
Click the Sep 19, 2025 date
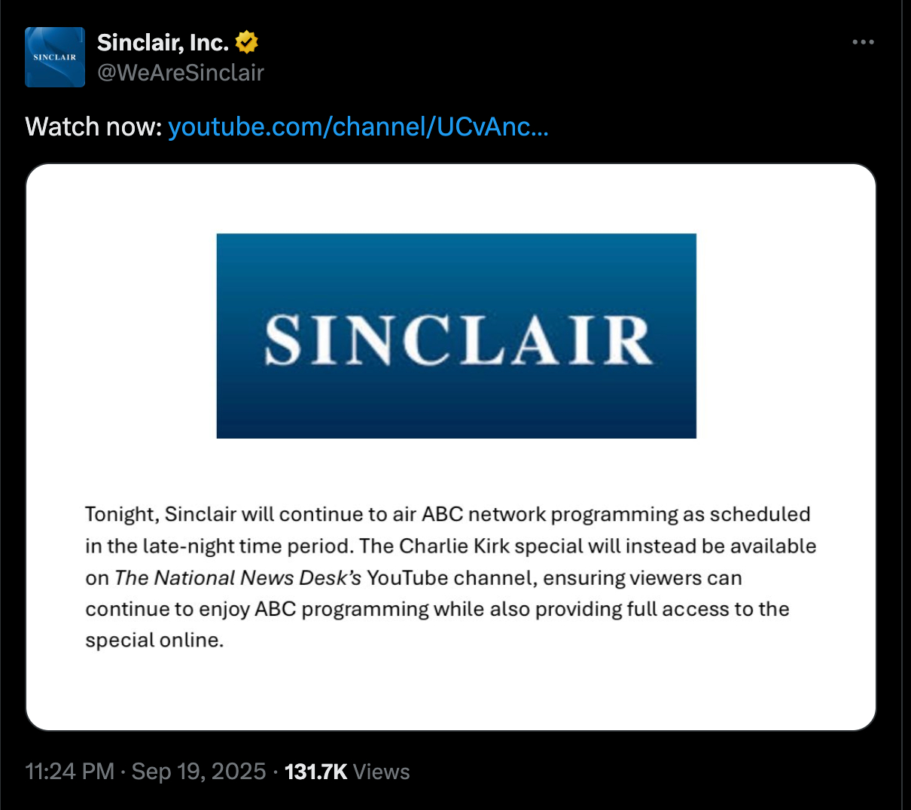tap(199, 772)
